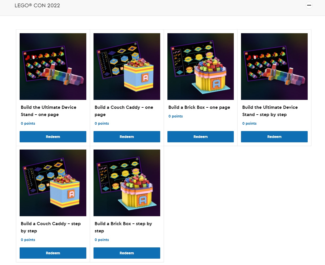325x265 pixels.
Task: Open Brick Box step by step thumbnail
Action: 127,183
